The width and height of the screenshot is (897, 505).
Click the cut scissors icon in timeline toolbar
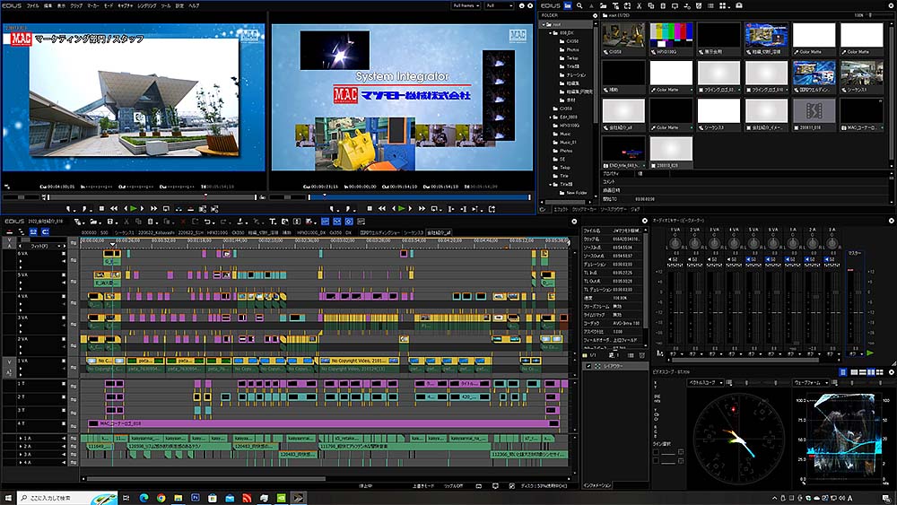pos(127,222)
